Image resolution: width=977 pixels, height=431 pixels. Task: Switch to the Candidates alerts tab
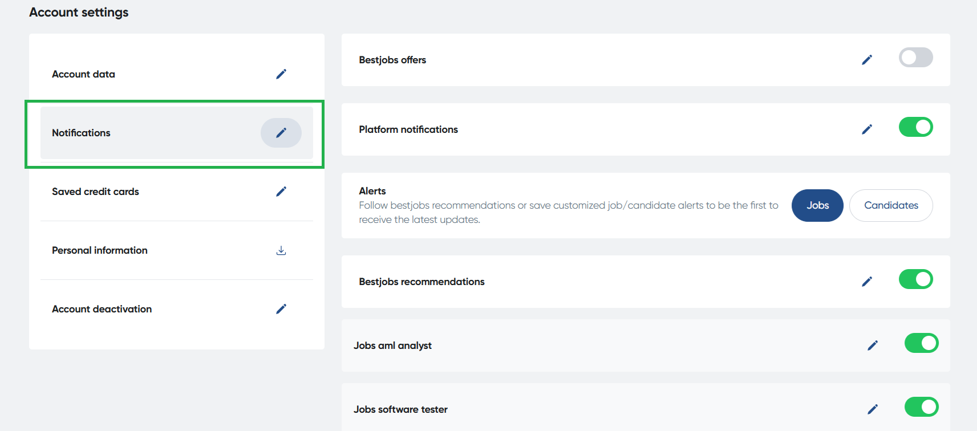pyautogui.click(x=891, y=205)
